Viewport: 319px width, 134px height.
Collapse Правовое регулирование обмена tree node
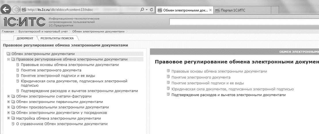[8, 59]
